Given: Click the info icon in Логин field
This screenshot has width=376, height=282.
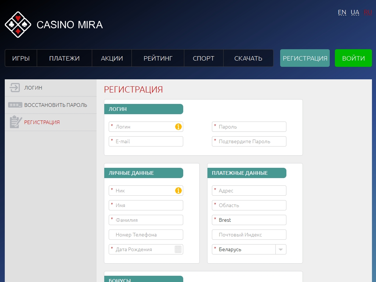Looking at the screenshot, I should [178, 127].
